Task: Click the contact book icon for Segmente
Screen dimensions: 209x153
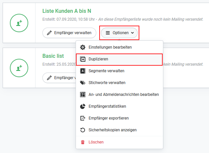Action: 82,71
